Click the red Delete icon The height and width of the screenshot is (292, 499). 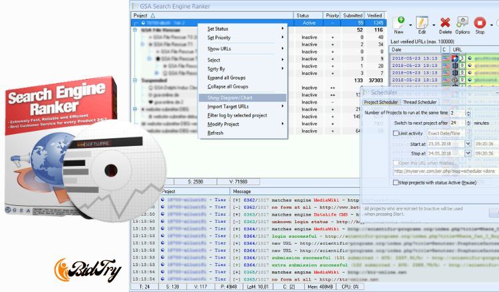point(445,23)
